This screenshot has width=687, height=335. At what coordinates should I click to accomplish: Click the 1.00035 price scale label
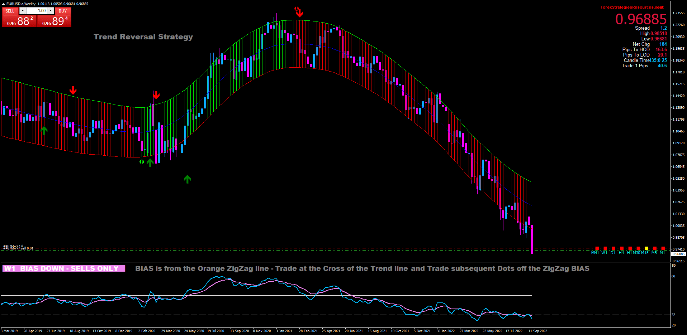point(678,225)
